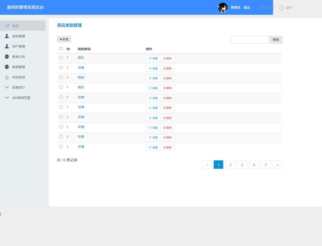
Task: Select page 2 in pagination
Action: pos(230,165)
